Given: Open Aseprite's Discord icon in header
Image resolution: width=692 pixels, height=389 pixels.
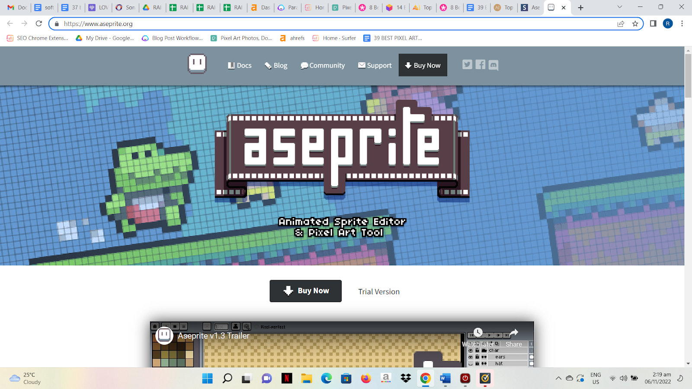Looking at the screenshot, I should point(493,65).
